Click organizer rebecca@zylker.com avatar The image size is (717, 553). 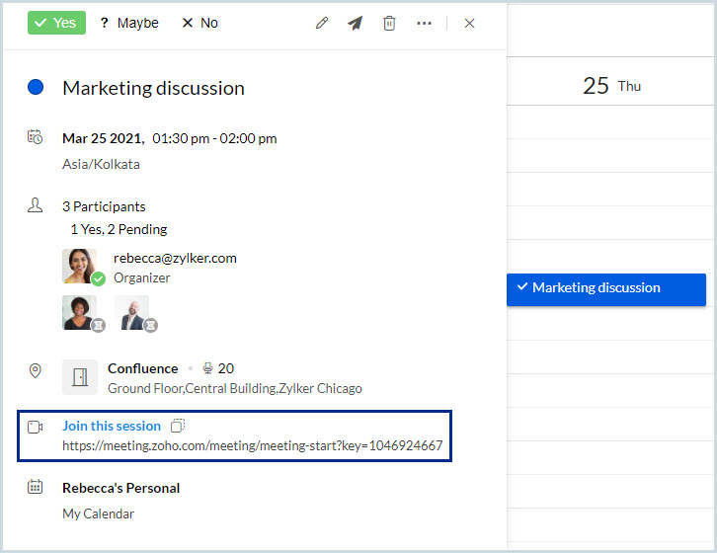coord(80,267)
